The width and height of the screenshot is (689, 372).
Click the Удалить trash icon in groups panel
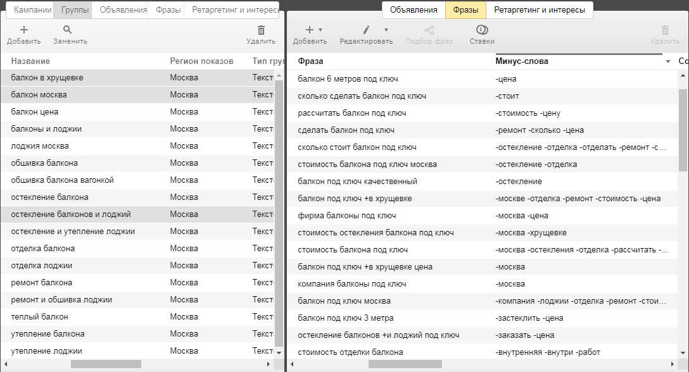point(261,30)
